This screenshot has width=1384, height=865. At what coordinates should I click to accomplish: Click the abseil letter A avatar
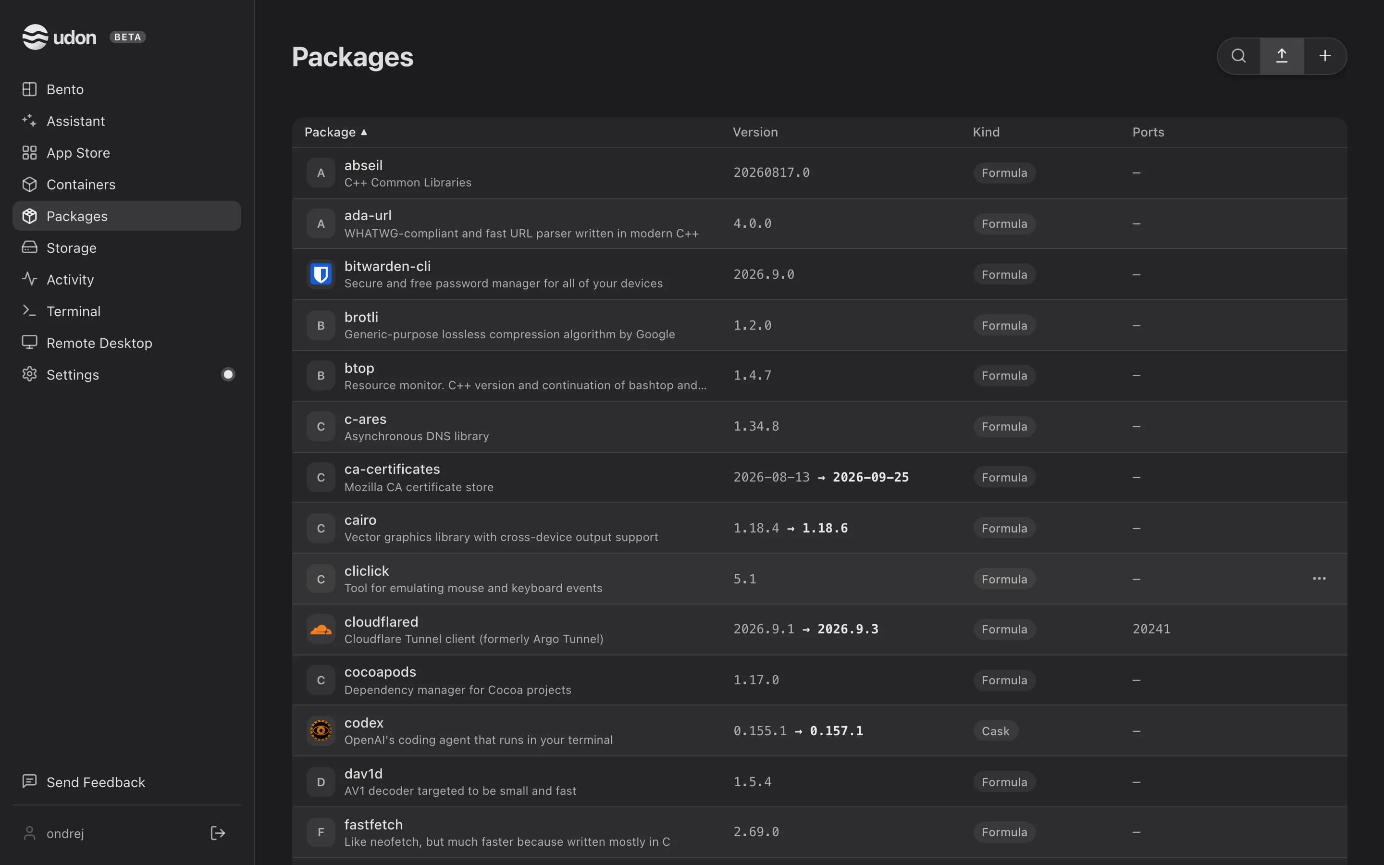(x=321, y=173)
